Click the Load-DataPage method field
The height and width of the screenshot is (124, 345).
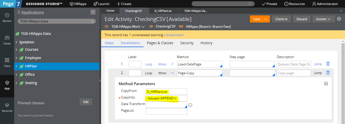pyautogui.click(x=200, y=64)
